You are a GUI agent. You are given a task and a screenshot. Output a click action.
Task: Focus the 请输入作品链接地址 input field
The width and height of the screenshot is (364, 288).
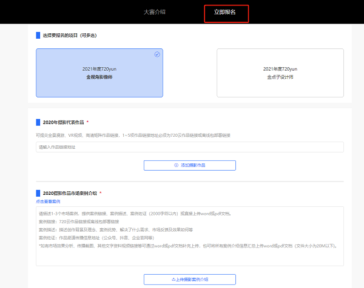click(x=189, y=147)
